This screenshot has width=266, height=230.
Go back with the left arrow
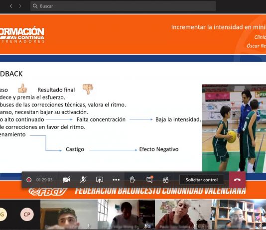pyautogui.click(x=11, y=6)
